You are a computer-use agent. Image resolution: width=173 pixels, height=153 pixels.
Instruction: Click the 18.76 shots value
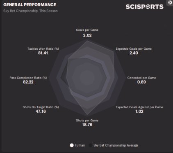(87, 125)
